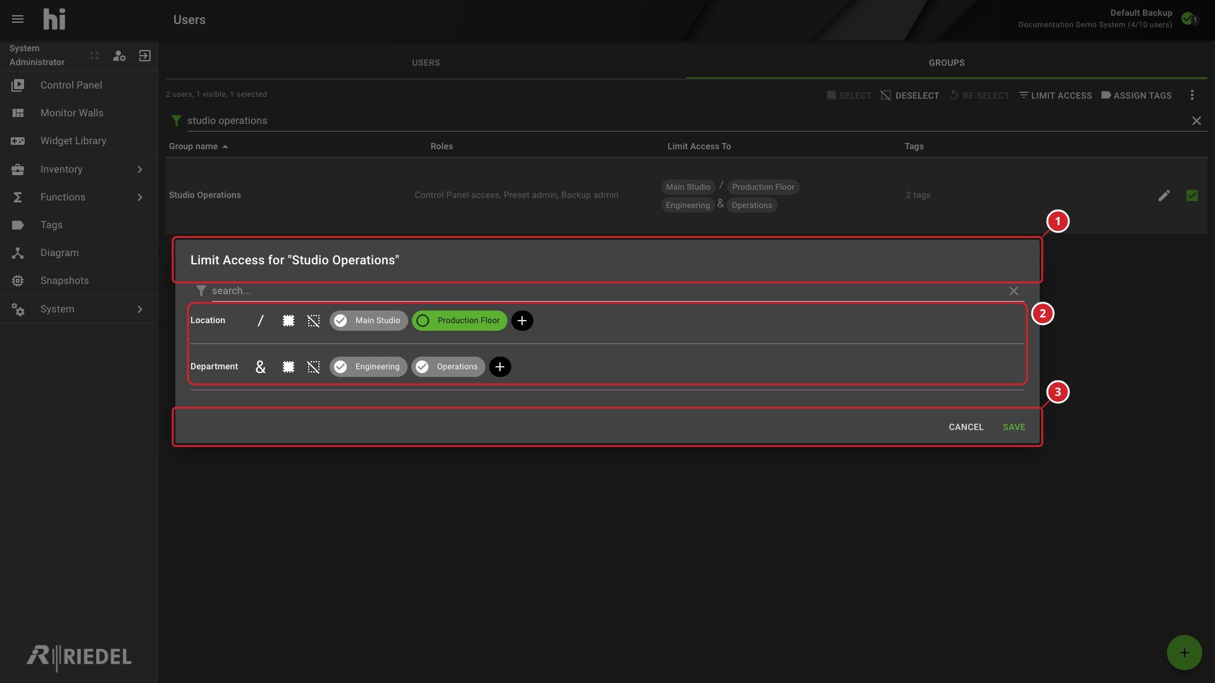Click the dialog search input field

pos(606,291)
